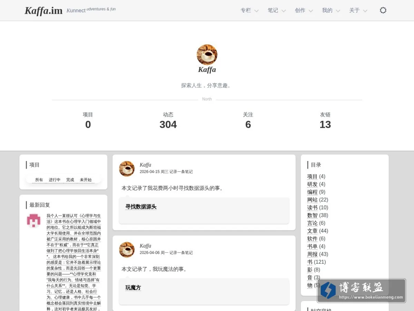Open the 研发 category
Viewport: 414px width, 311px height.
[x=312, y=184]
